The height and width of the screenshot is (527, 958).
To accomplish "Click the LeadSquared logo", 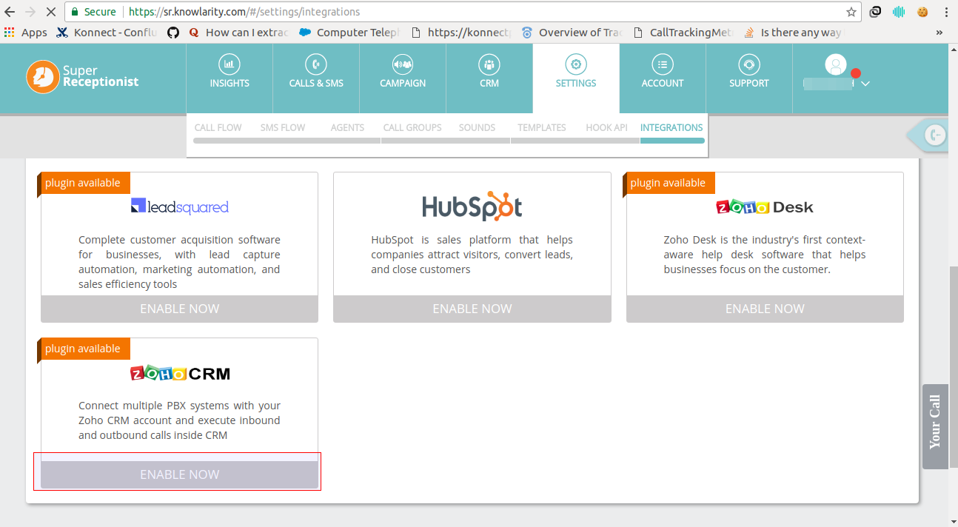I will (x=180, y=207).
